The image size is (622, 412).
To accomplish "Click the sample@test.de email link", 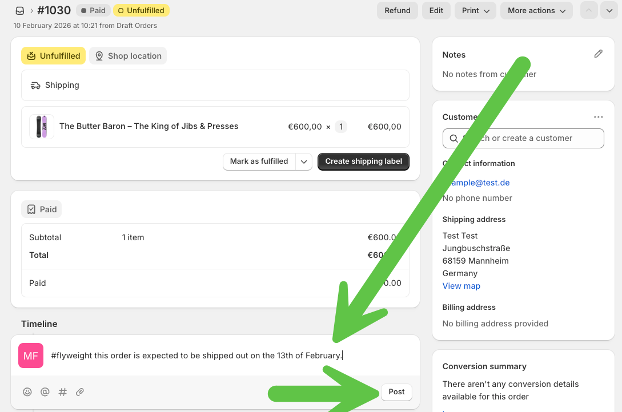I will (476, 182).
